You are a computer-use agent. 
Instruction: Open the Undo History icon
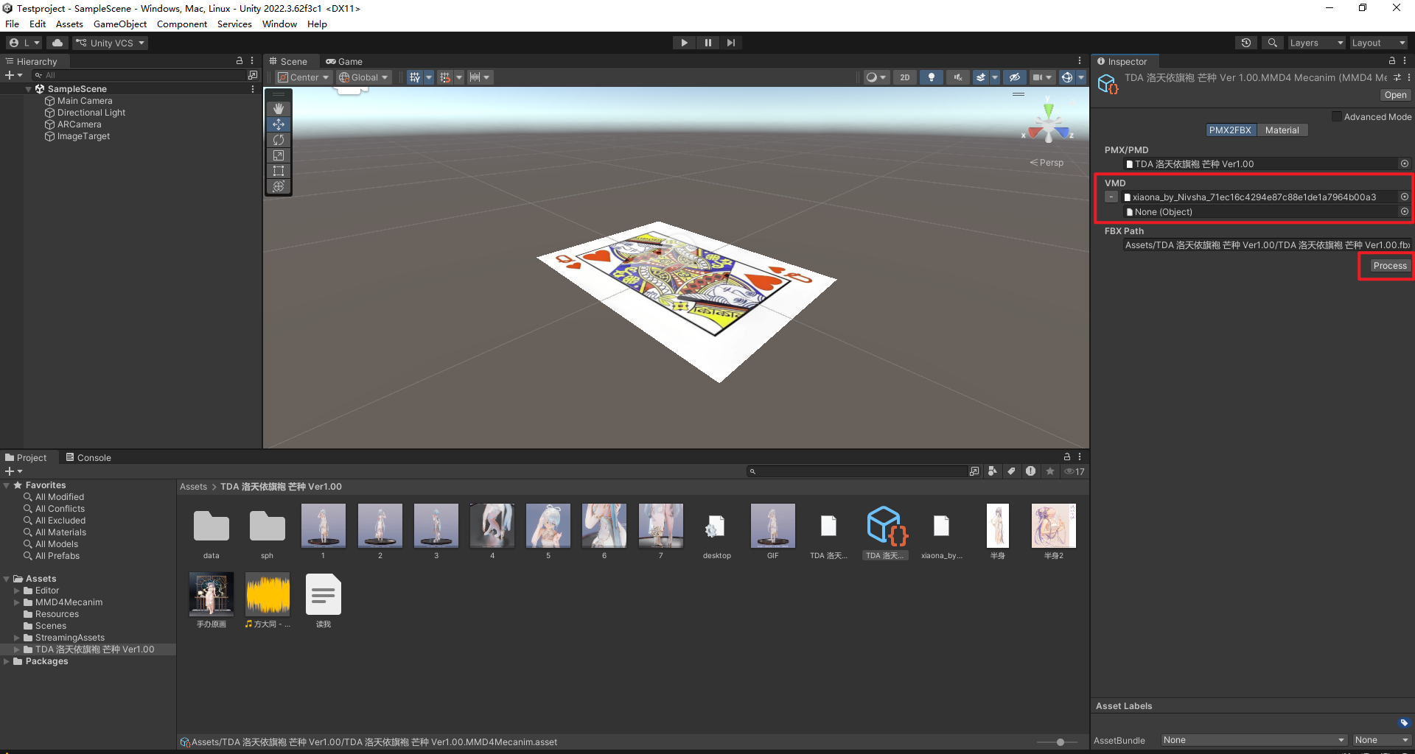(1246, 43)
